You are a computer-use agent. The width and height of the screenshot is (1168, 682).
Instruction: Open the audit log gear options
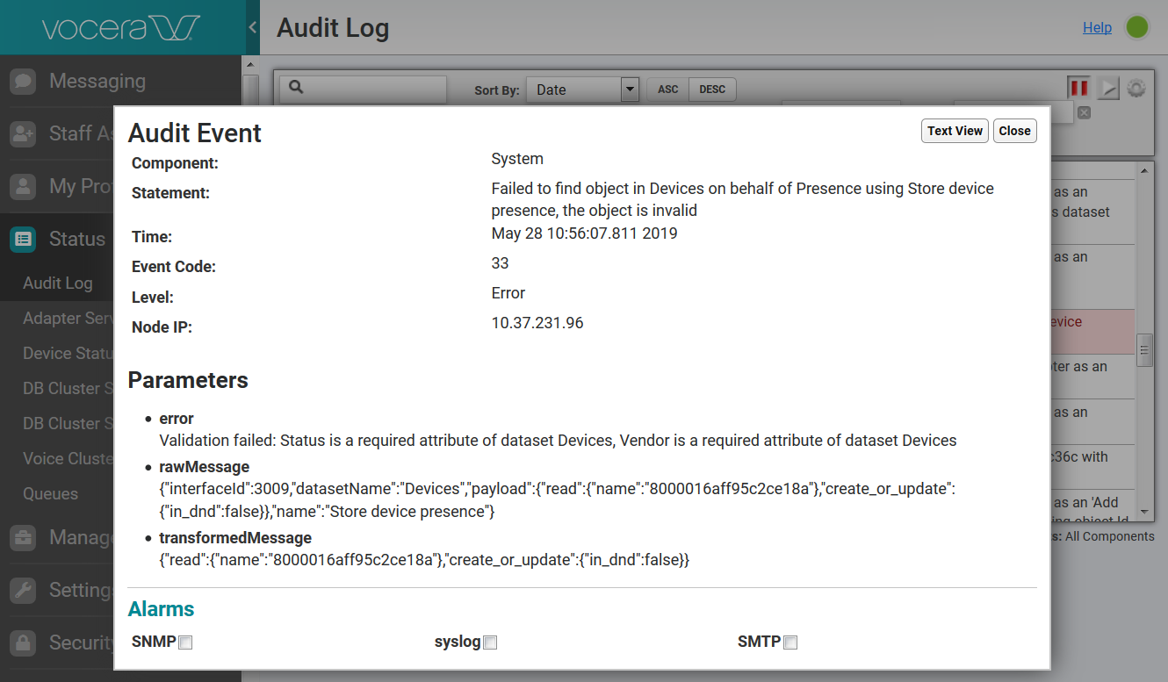[x=1136, y=88]
